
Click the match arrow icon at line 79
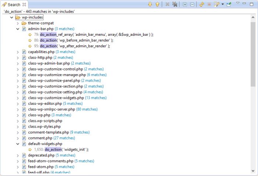coord(30,35)
